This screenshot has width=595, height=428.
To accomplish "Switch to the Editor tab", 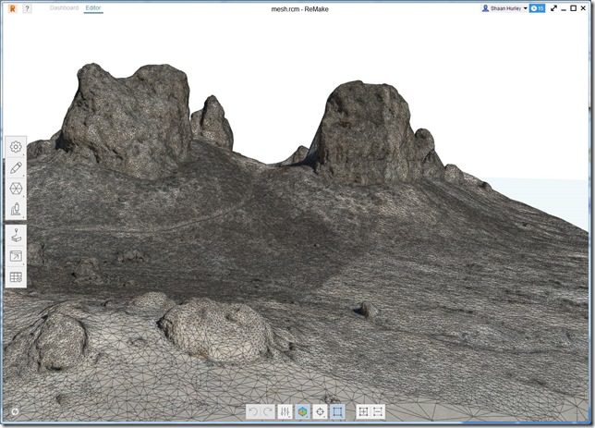I will point(93,8).
